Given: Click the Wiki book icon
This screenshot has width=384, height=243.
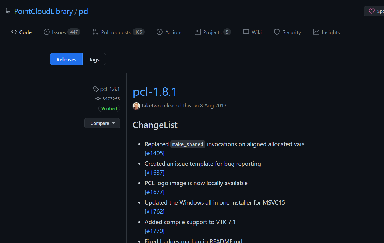Looking at the screenshot, I should tap(246, 32).
